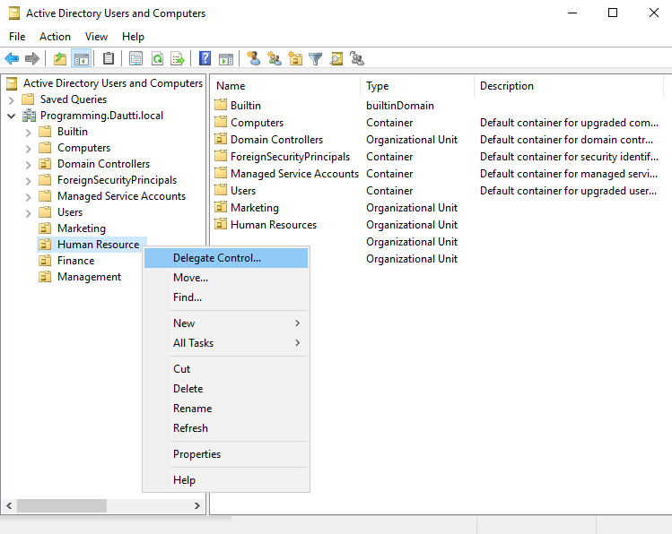This screenshot has width=672, height=534.
Task: Click the Find objects magnifier toolbar icon
Action: (x=336, y=58)
